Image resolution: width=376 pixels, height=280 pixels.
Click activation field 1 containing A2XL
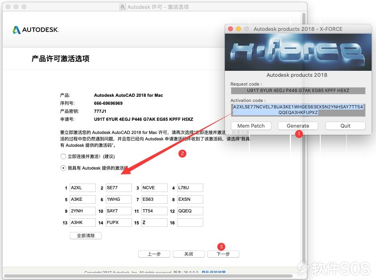point(83,188)
